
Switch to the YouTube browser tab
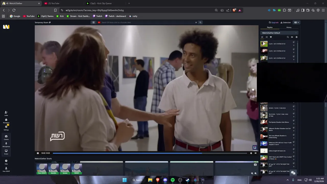(x=63, y=3)
